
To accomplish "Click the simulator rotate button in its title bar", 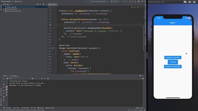I will (194, 2).
